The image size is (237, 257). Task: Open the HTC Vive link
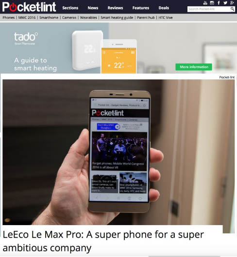(x=166, y=17)
